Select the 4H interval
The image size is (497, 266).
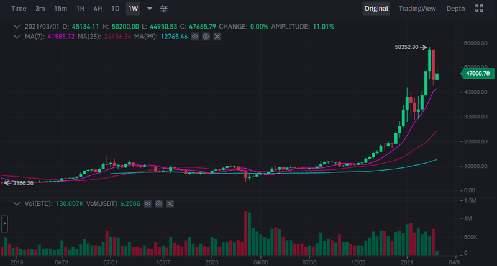(98, 9)
